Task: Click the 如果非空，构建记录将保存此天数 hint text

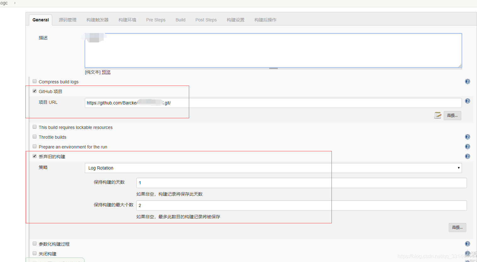Action: coord(169,194)
